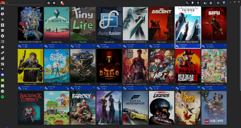The width and height of the screenshot is (241, 128).
Task: Open the Playnite main menu controller icon
Action: pos(2,3)
